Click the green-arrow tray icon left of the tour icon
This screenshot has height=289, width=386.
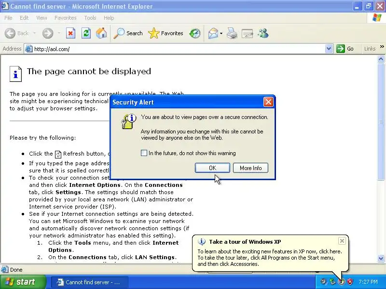pyautogui.click(x=332, y=282)
